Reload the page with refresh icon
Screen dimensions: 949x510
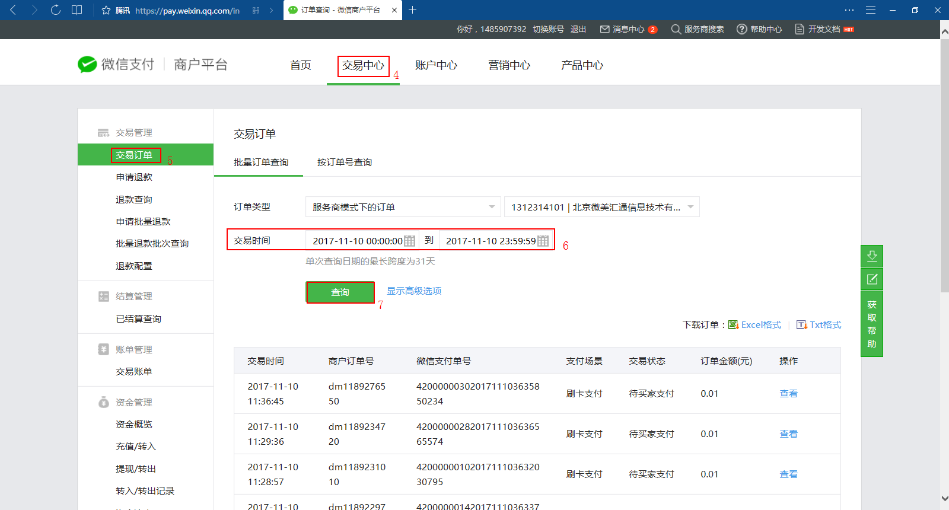[56, 10]
